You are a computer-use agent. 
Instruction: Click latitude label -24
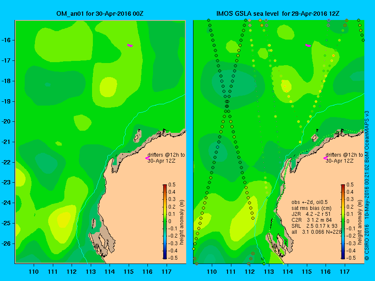[6, 203]
